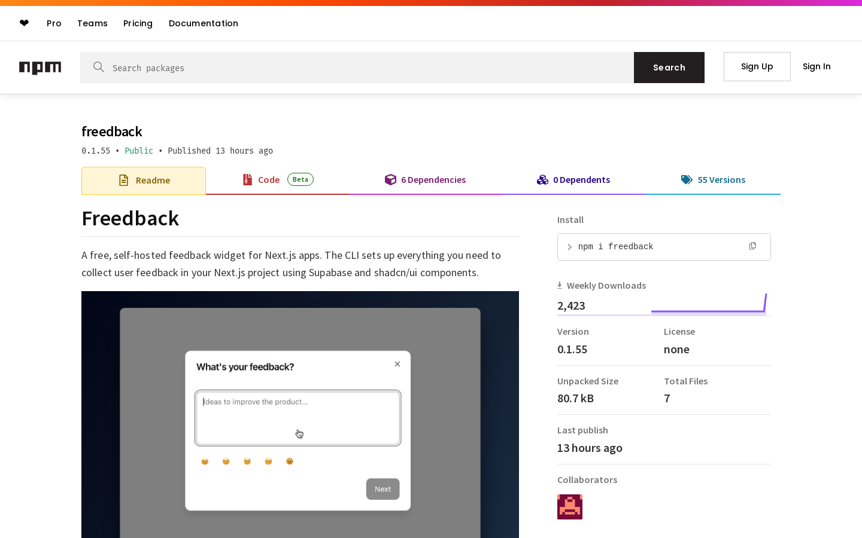Open the Readme tab
This screenshot has width=862, height=538.
pos(144,181)
